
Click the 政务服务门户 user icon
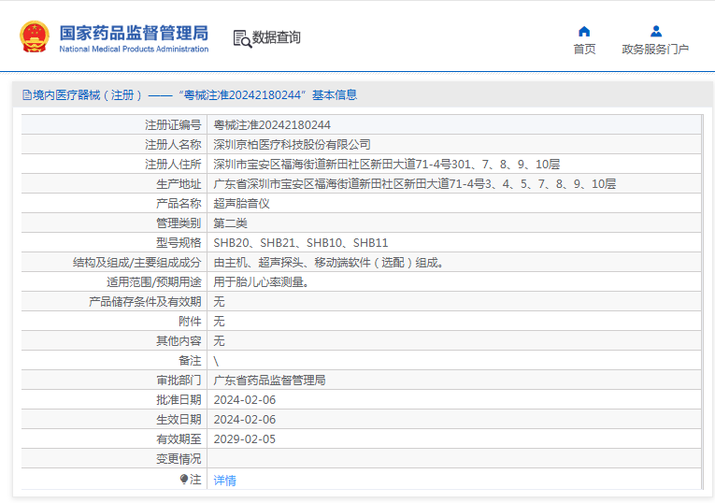pos(656,32)
